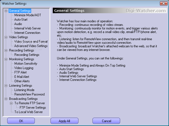Image resolution: width=169 pixels, height=126 pixels.
Task: Select the Video Settings category
Action: click(x=19, y=37)
